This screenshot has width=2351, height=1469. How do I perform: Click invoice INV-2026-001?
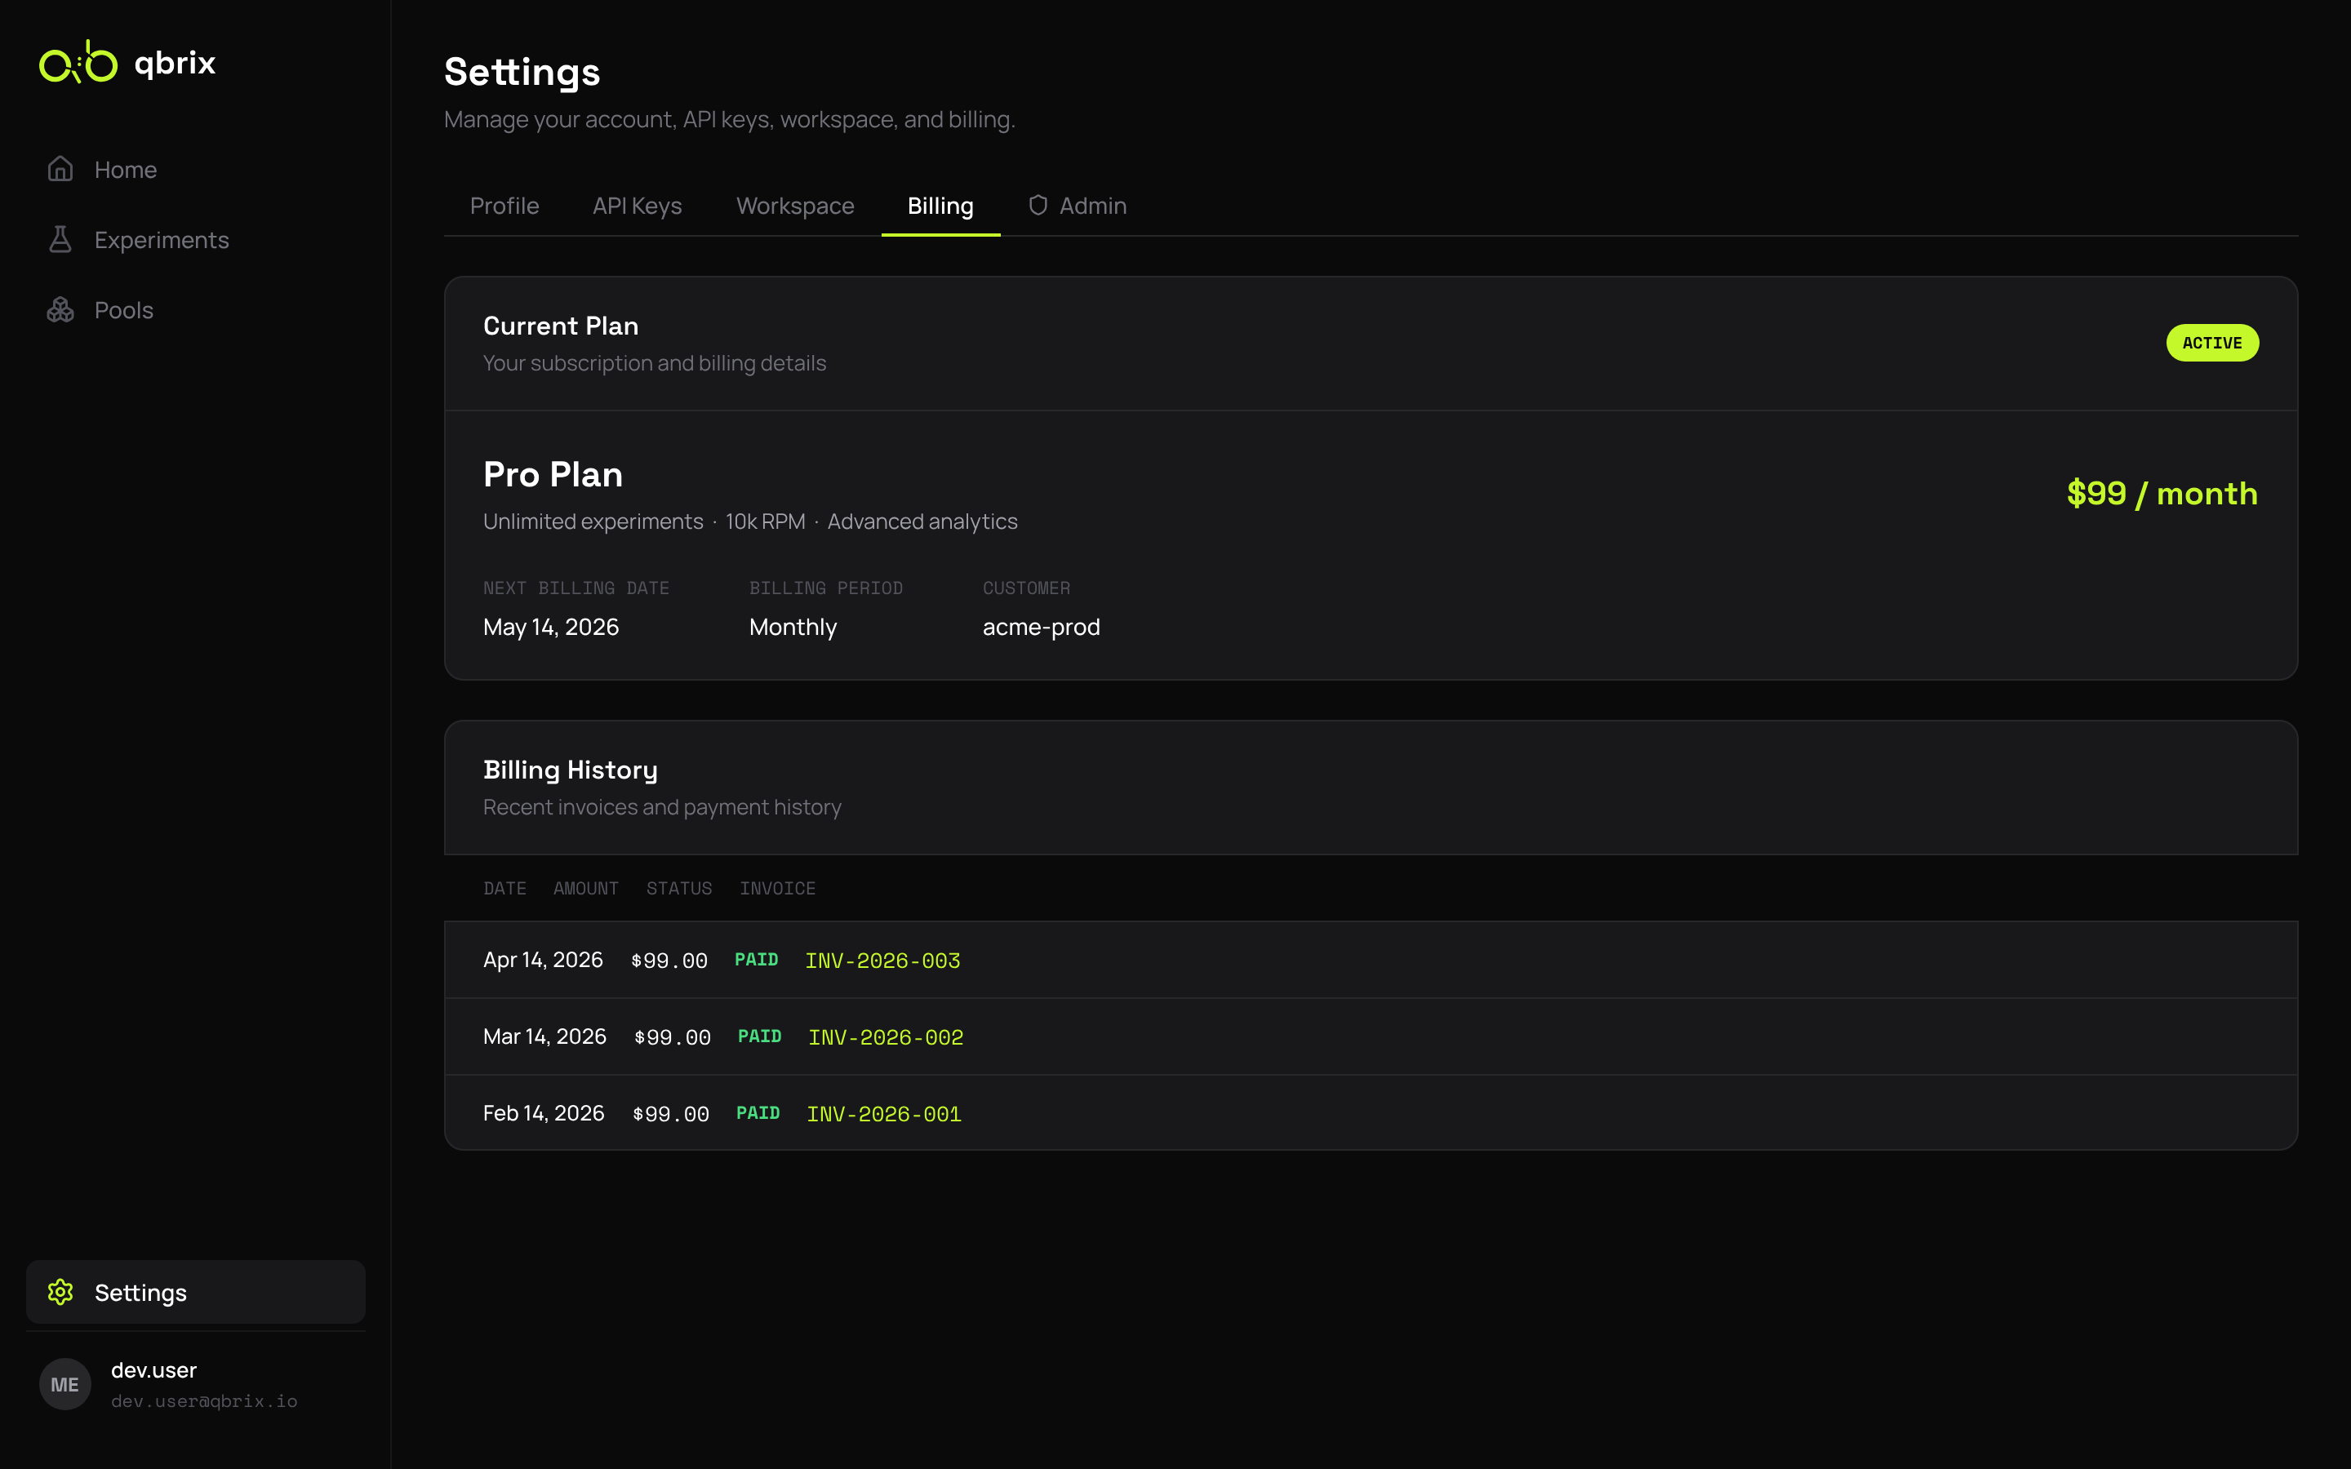882,1113
